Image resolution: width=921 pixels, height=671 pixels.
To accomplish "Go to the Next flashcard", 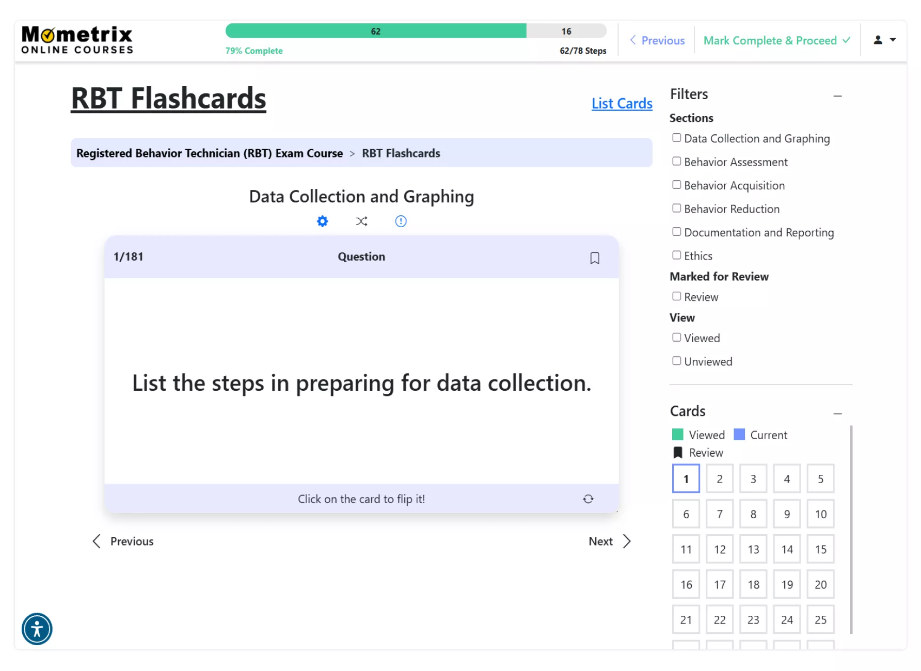I will pos(609,541).
